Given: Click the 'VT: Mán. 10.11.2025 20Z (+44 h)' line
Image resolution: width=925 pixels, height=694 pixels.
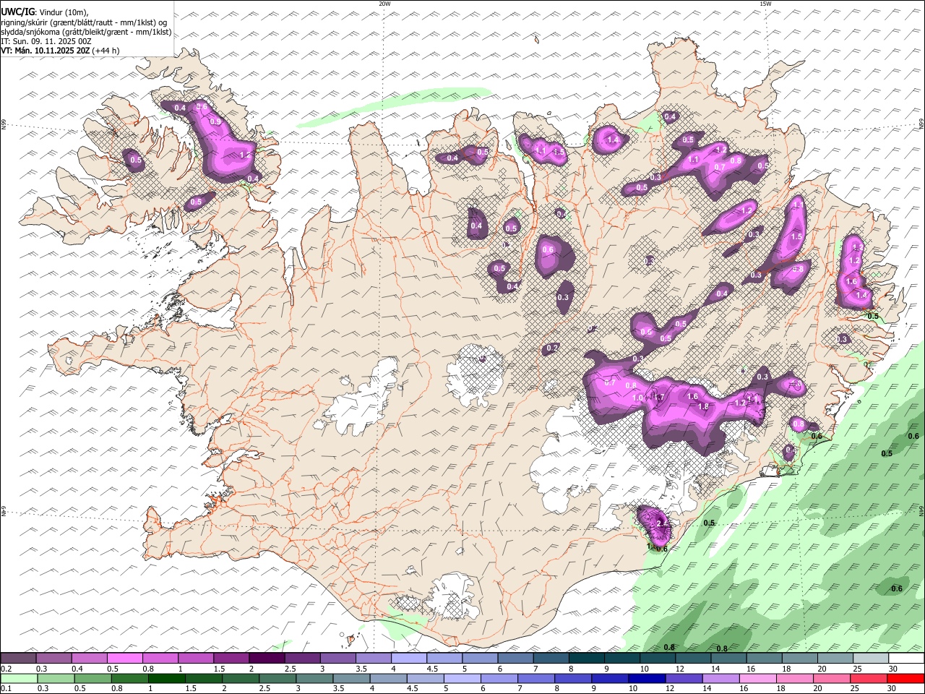Looking at the screenshot, I should tap(61, 51).
